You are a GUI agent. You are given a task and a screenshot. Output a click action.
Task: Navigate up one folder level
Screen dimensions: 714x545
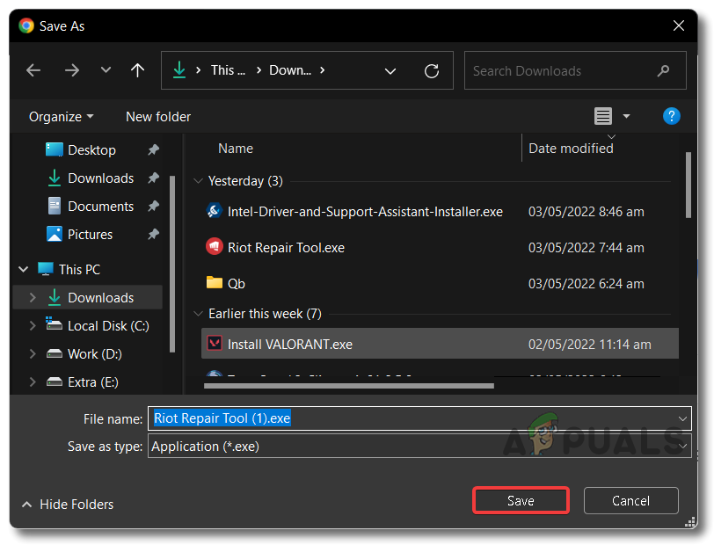(137, 70)
